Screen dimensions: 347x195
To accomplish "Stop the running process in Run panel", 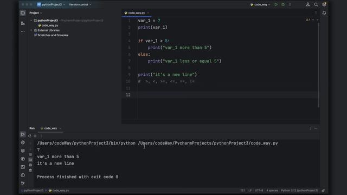I will pyautogui.click(x=35, y=136).
